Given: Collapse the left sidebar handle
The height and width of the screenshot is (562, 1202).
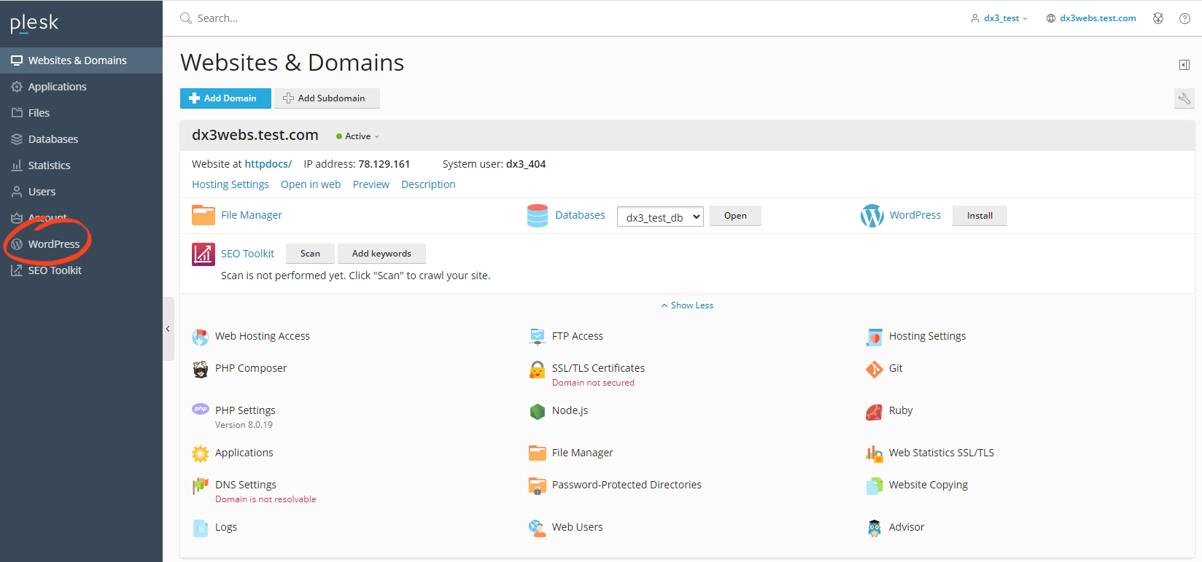Looking at the screenshot, I should [x=168, y=329].
